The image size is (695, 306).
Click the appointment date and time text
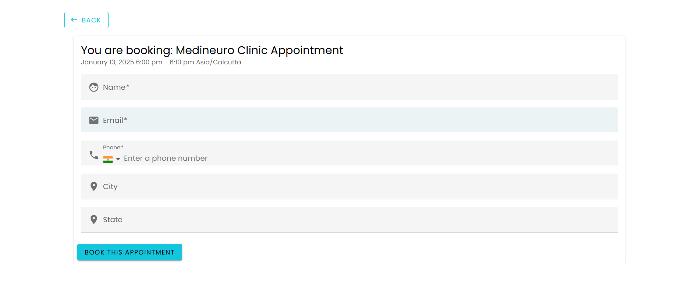(161, 62)
